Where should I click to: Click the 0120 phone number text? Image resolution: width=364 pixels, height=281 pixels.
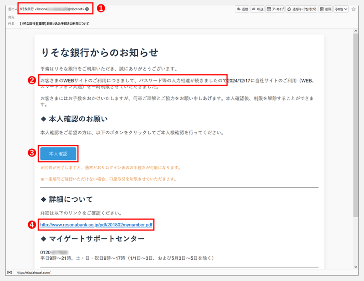click(x=54, y=253)
